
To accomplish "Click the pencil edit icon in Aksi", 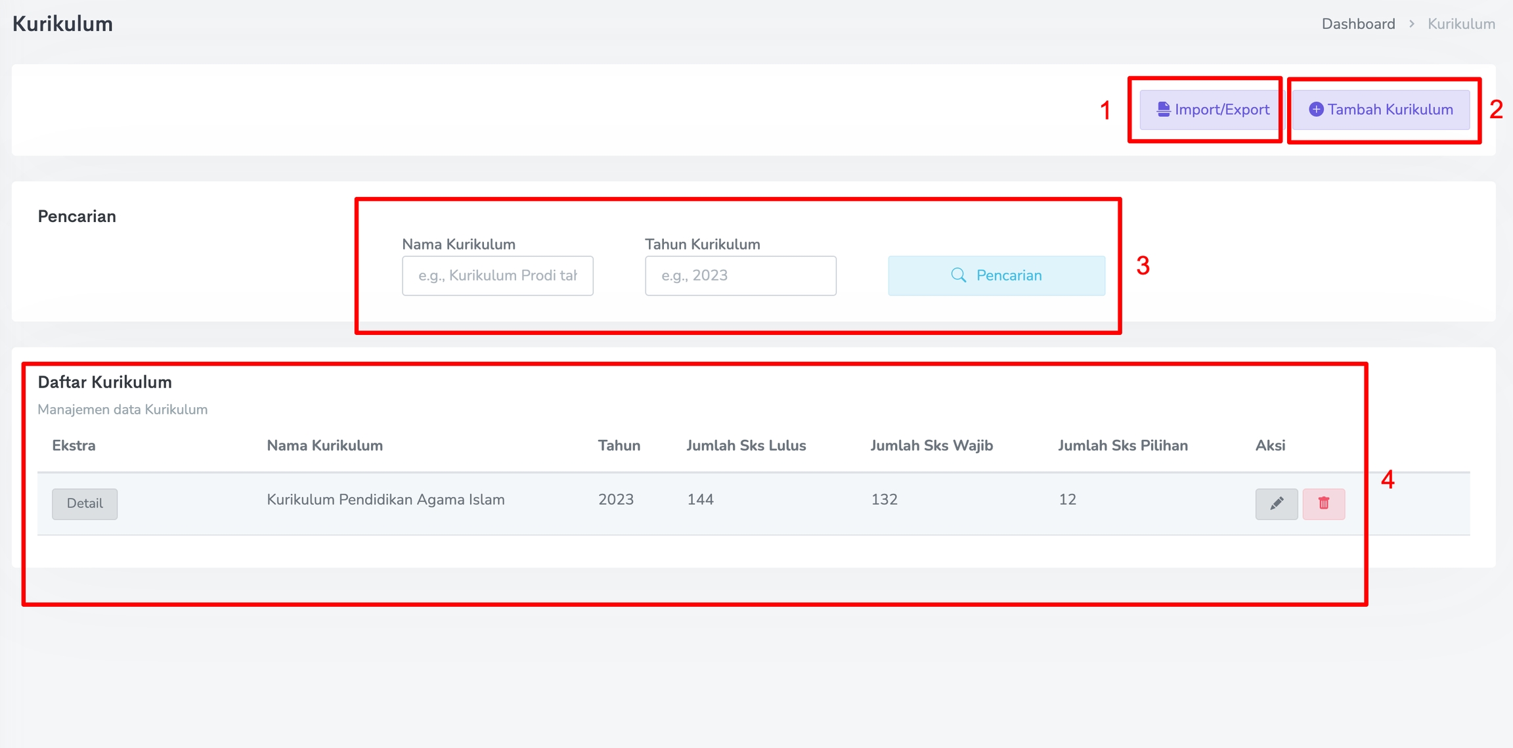I will click(1276, 504).
